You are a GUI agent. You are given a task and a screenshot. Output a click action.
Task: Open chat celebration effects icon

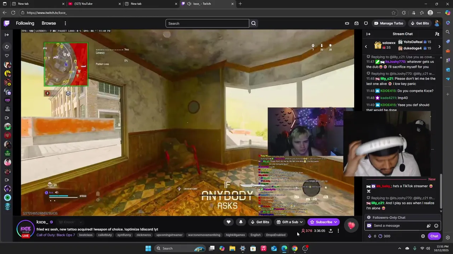pyautogui.click(x=429, y=226)
